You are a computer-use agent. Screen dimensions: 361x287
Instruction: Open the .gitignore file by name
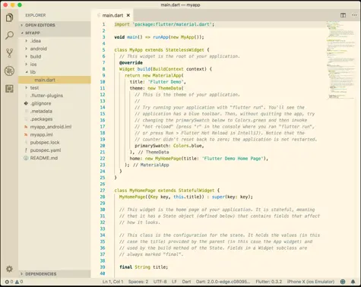[x=40, y=103]
